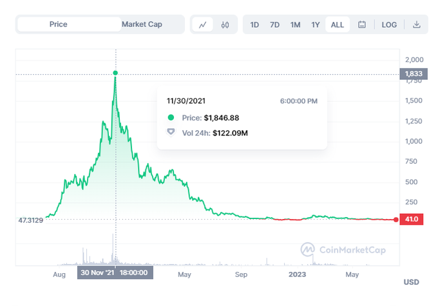Open the calendar date range picker
The image size is (438, 306).
coord(362,24)
